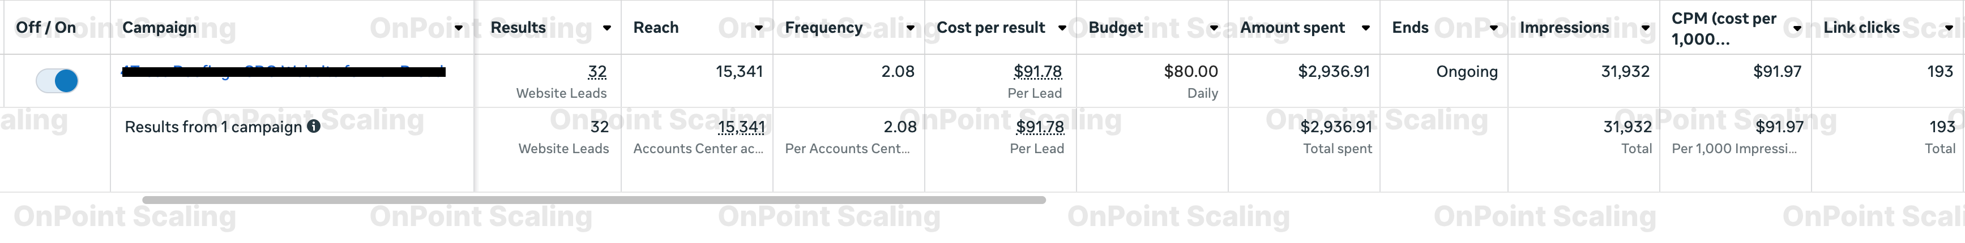Click the Link clicks column header
Image resolution: width=1965 pixels, height=243 pixels.
tap(1861, 28)
